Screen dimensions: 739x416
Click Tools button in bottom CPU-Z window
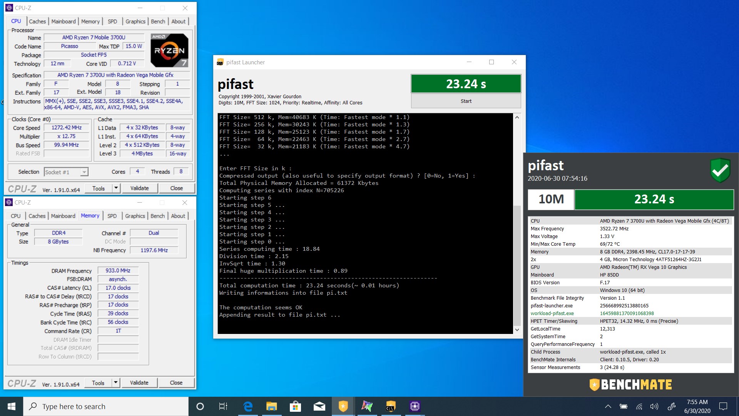pyautogui.click(x=98, y=382)
